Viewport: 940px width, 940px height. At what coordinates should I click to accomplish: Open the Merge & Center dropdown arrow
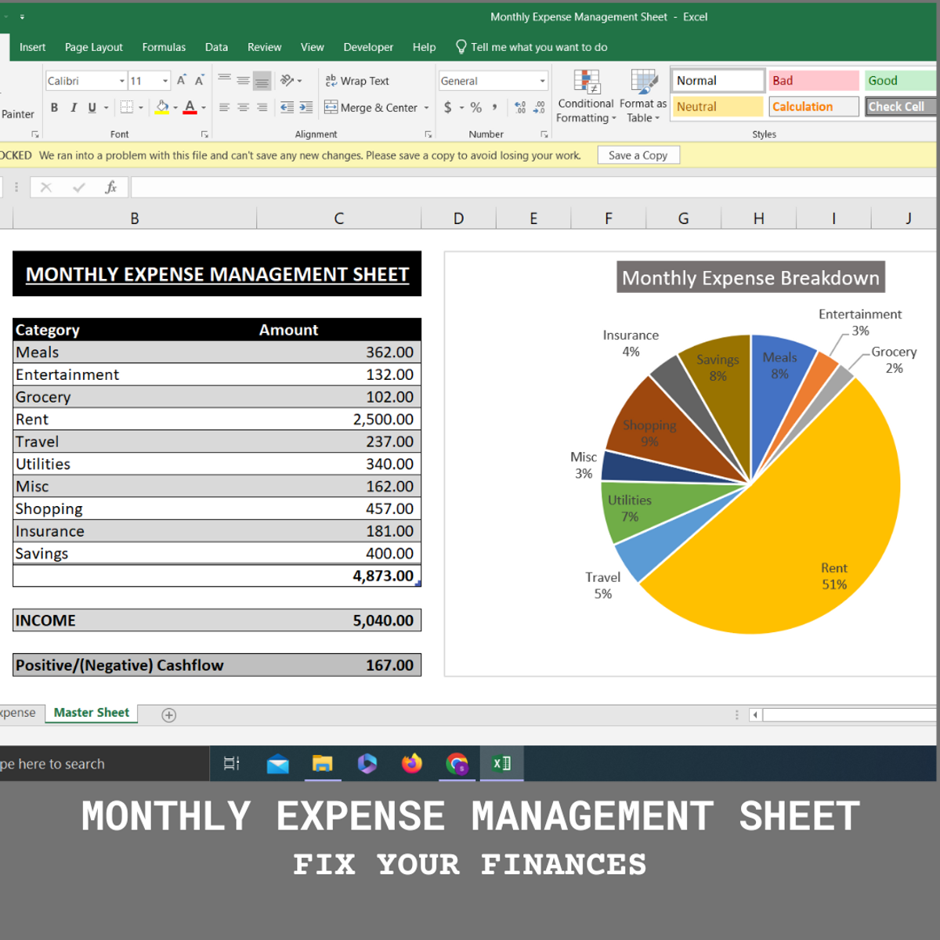(x=427, y=108)
